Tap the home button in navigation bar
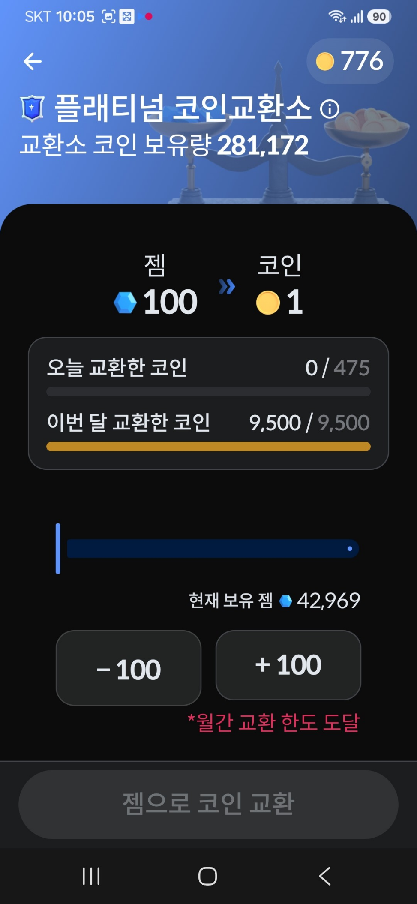 pyautogui.click(x=208, y=876)
